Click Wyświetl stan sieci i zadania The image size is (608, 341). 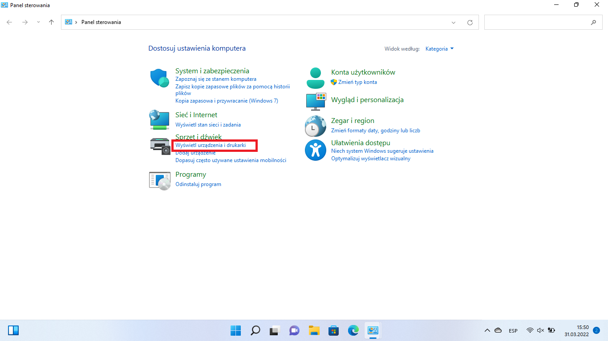(x=208, y=125)
